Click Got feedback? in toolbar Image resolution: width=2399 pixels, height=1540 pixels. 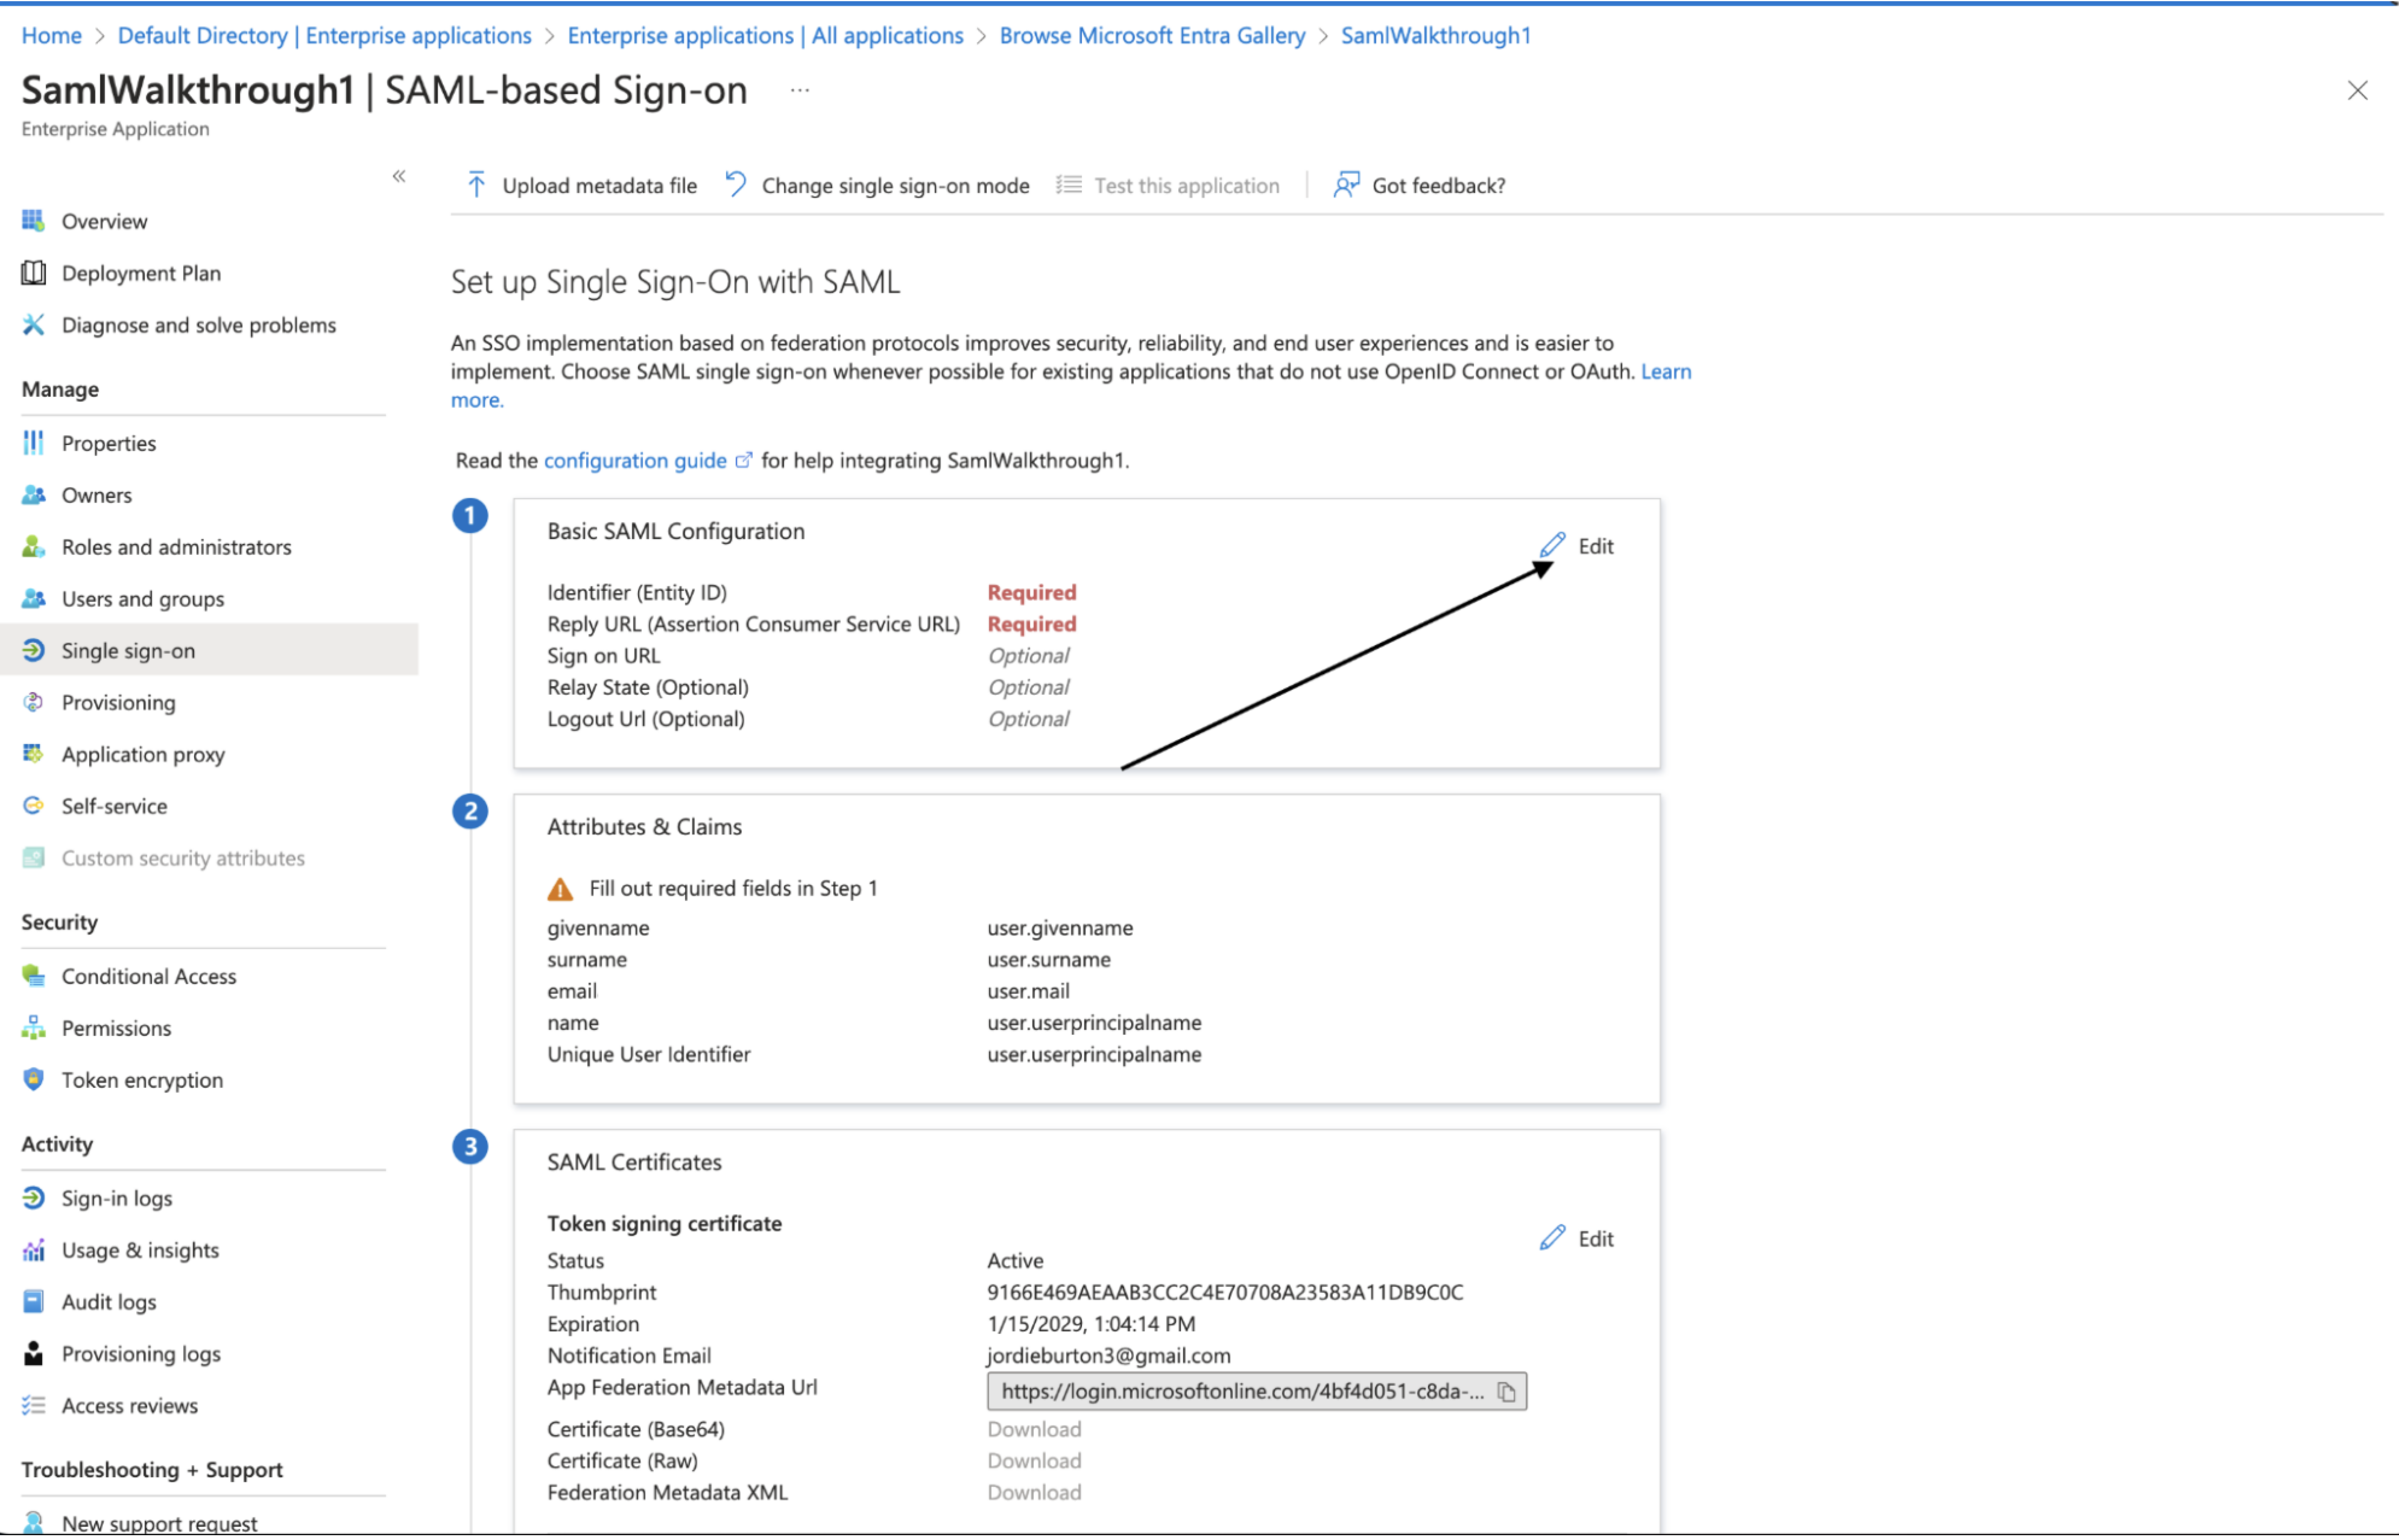(x=1419, y=185)
